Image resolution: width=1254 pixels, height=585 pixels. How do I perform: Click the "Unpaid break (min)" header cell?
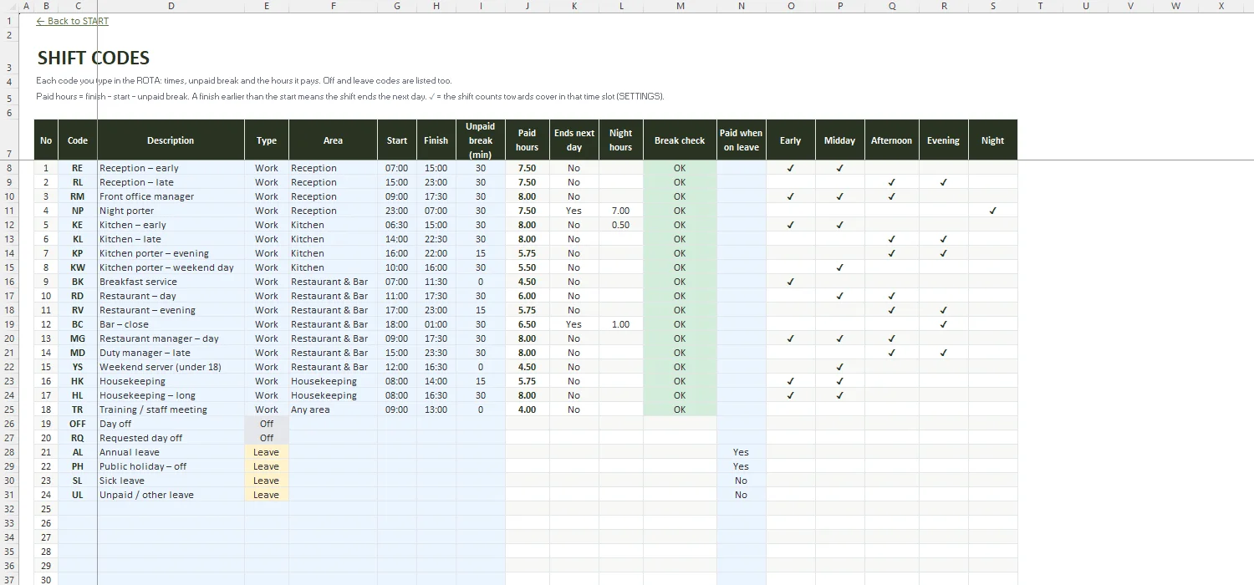481,140
